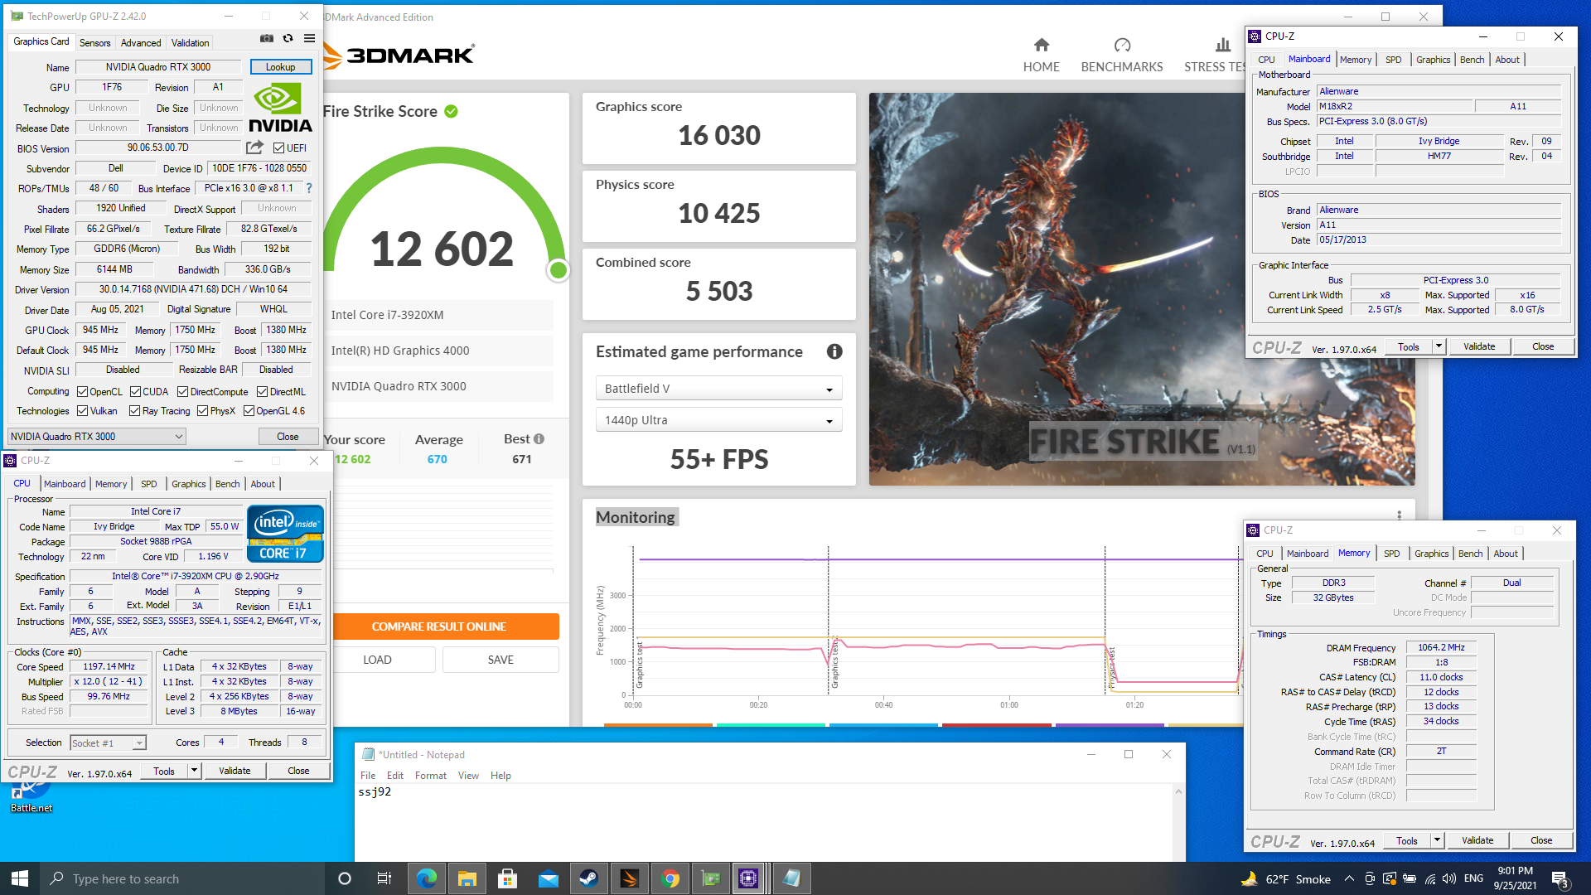Expand the 1440p Ultra resolution dropdown
The image size is (1591, 895).
(718, 420)
